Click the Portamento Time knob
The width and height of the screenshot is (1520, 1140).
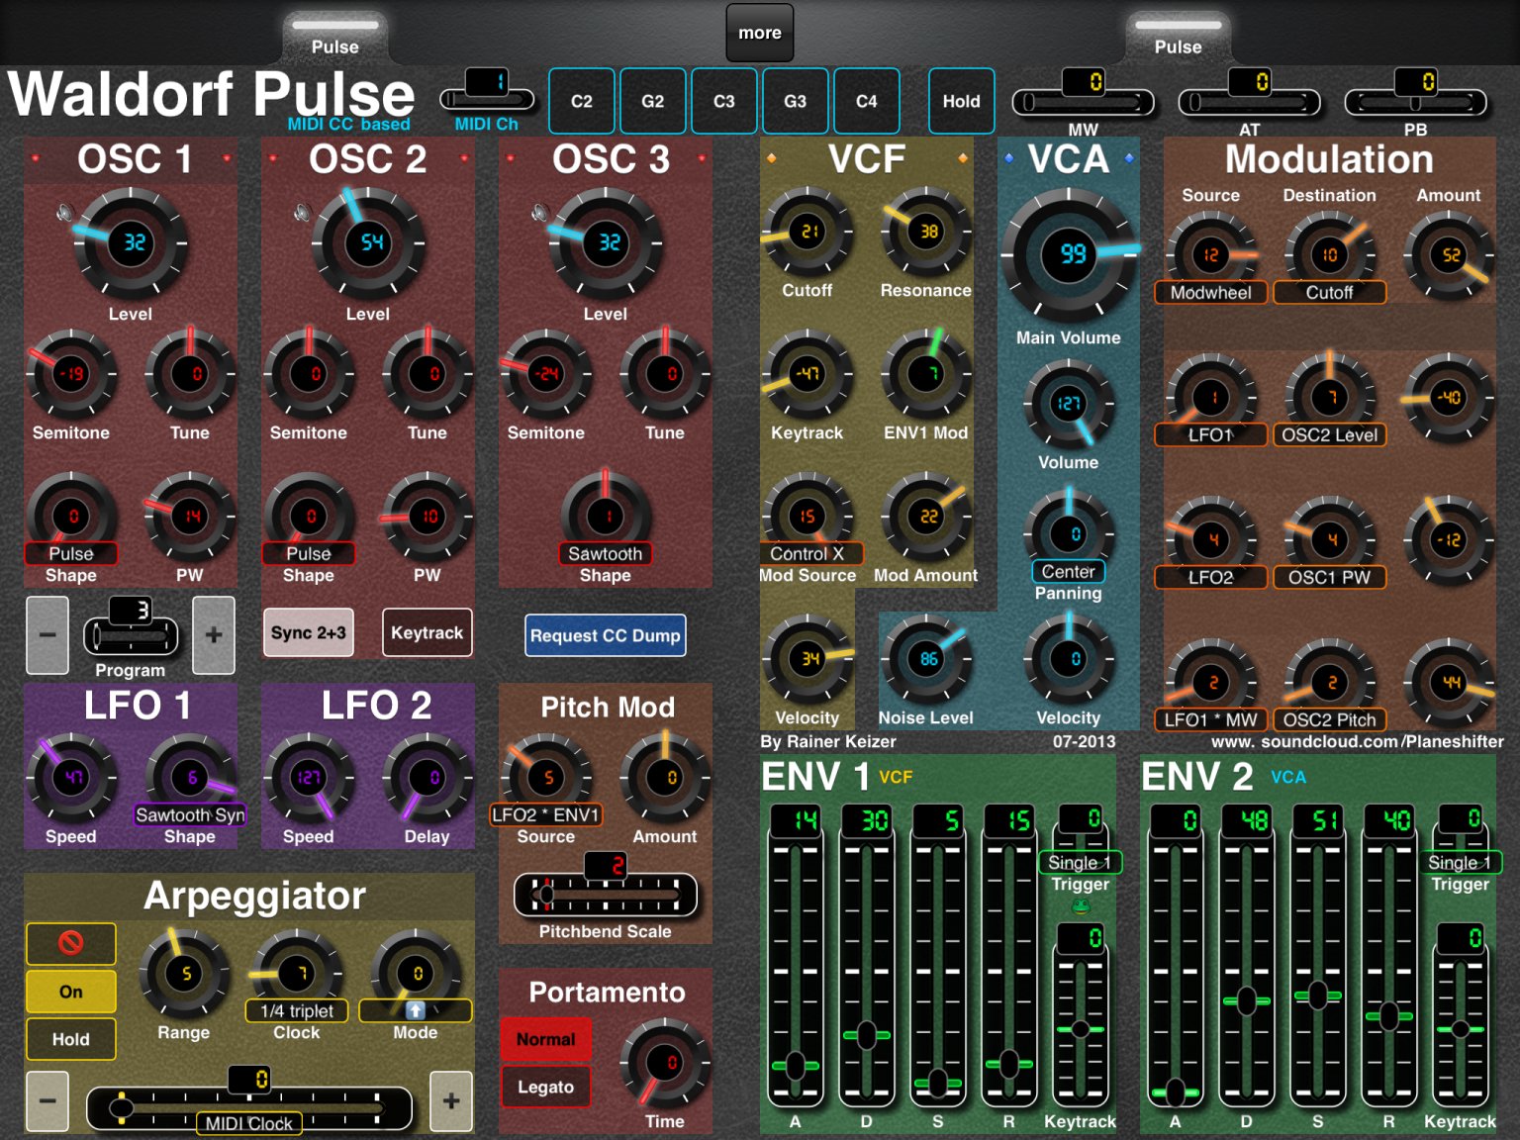[665, 1063]
